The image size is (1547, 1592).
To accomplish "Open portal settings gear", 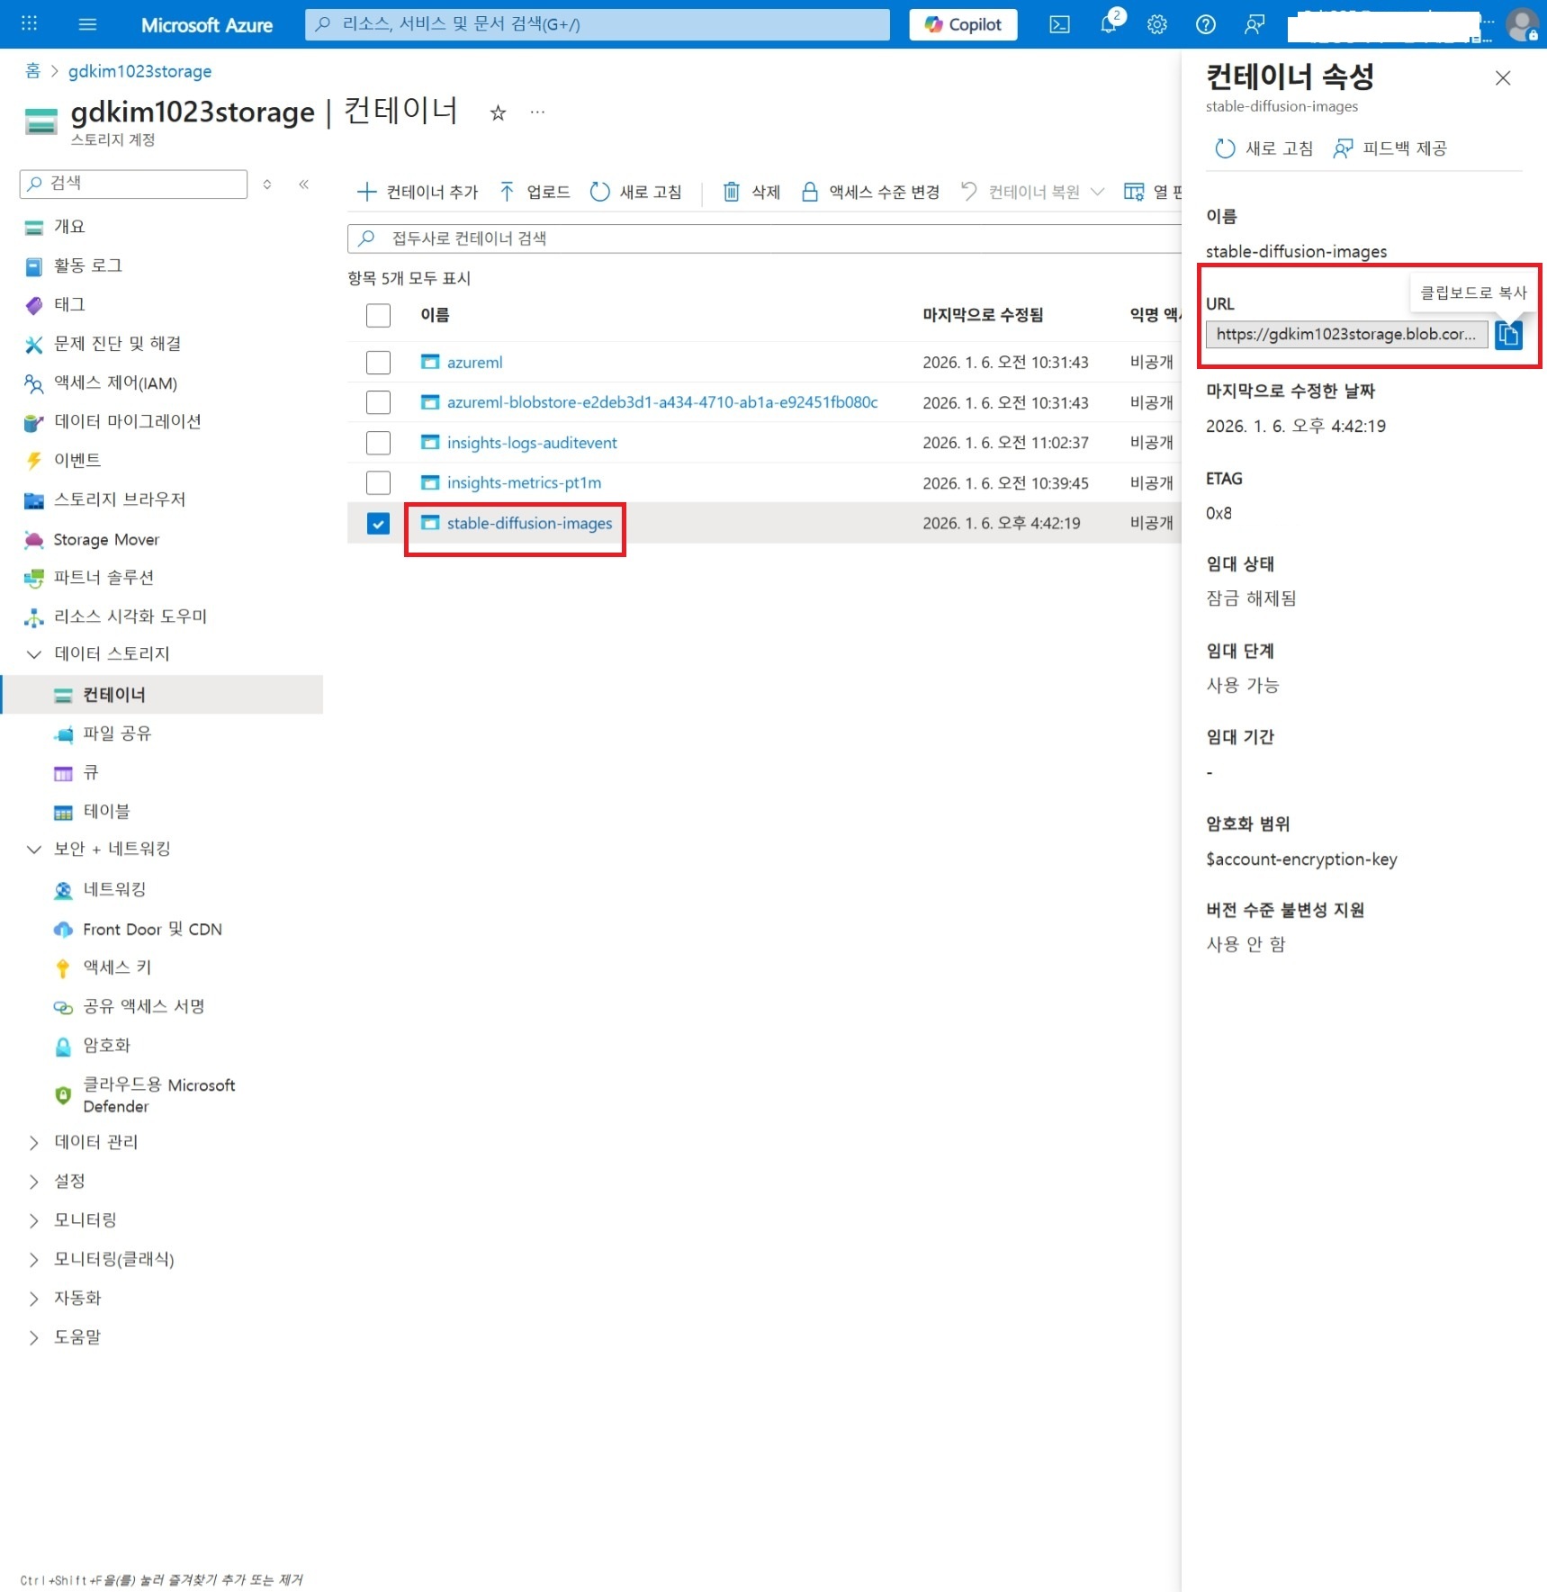I will (x=1157, y=24).
